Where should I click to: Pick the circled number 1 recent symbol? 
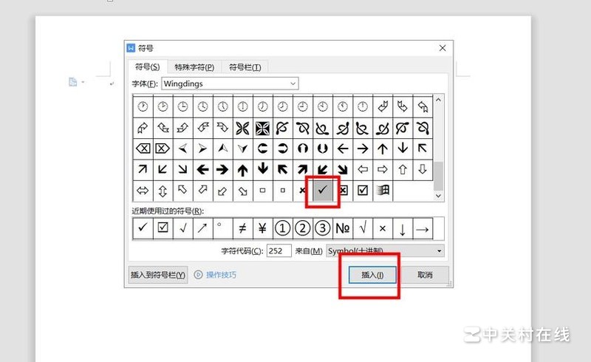pyautogui.click(x=283, y=228)
